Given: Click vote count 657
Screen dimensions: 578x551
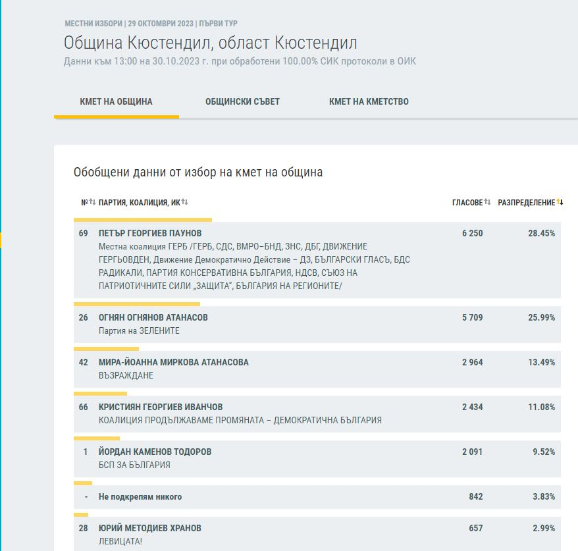Looking at the screenshot, I should click(475, 528).
